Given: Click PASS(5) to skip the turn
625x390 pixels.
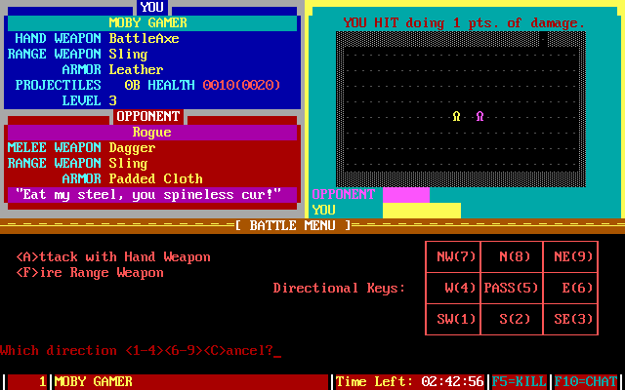Looking at the screenshot, I should pos(512,289).
